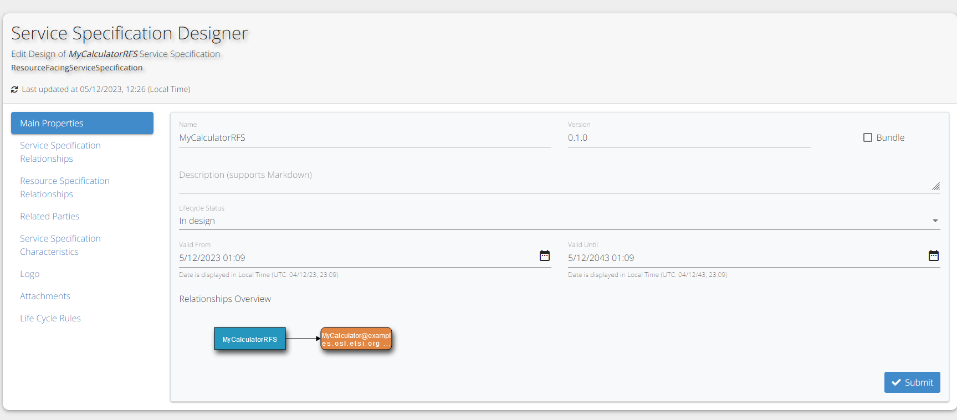Open the Attachments section
Image resolution: width=957 pixels, height=420 pixels.
click(x=45, y=296)
